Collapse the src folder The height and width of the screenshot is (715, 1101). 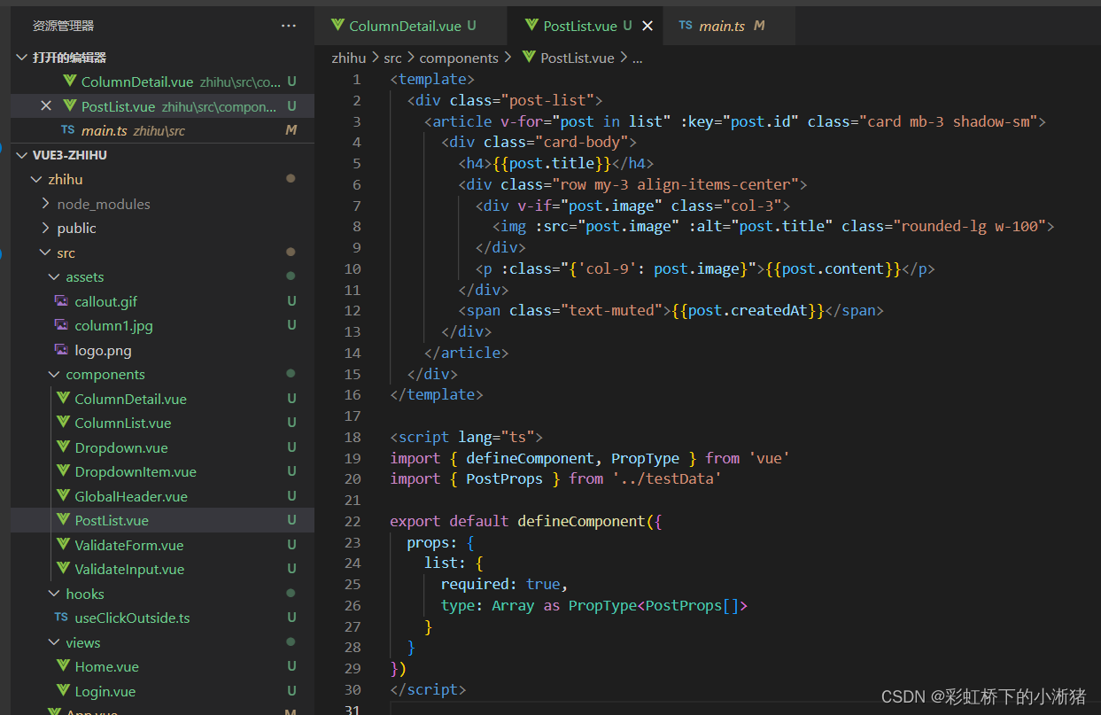click(46, 253)
